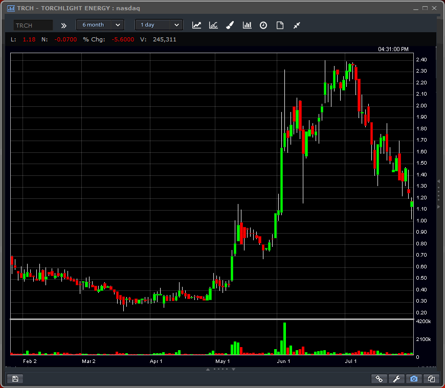Image resolution: width=445 pixels, height=388 pixels.
Task: Open the wrench chart settings button
Action: (396, 379)
